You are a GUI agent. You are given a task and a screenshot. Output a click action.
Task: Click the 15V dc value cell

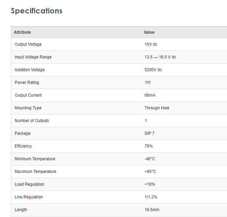(x=151, y=44)
